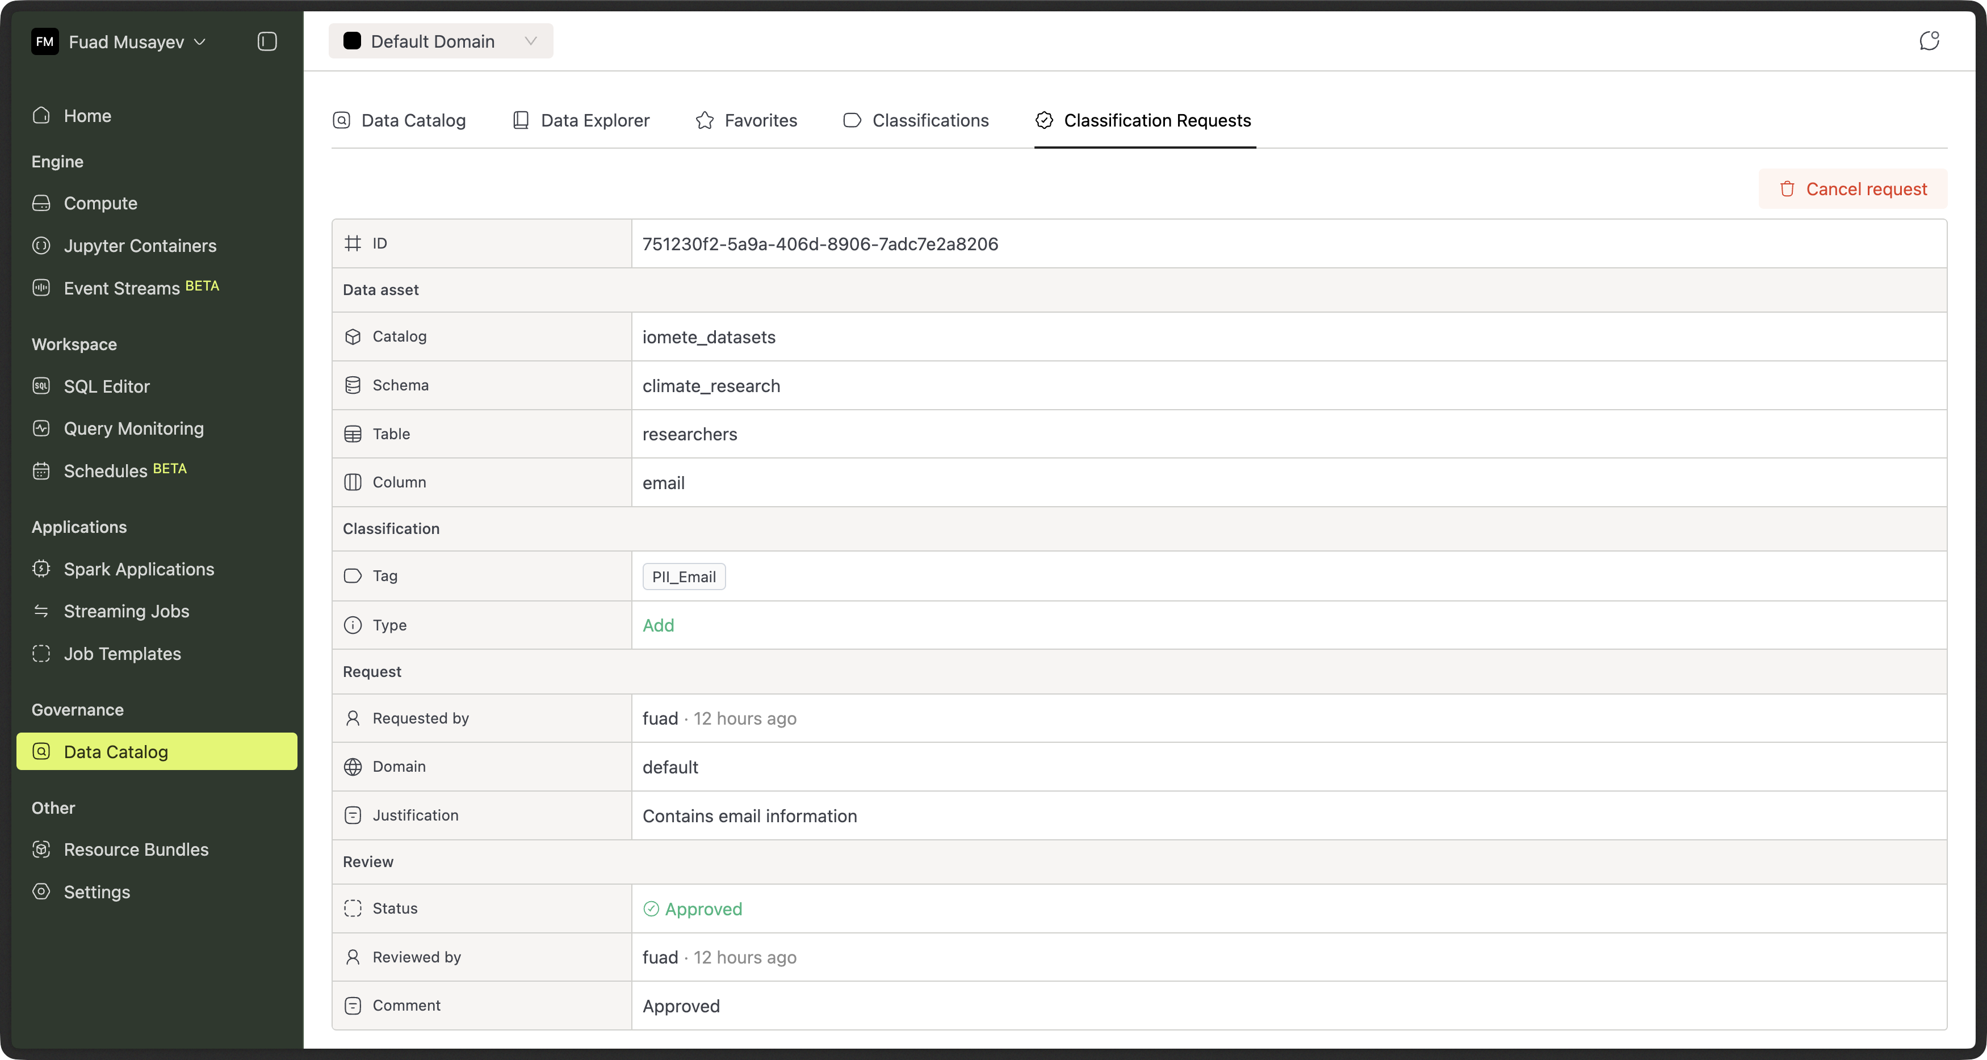Go to Compute in the sidebar

pos(100,204)
